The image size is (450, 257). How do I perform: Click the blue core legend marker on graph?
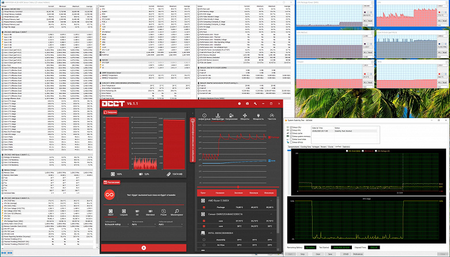[269, 160]
